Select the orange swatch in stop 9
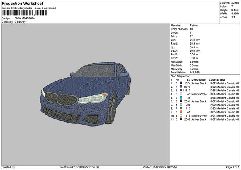Image resolution: width=241 pixels, height=170 pixels. [181, 112]
